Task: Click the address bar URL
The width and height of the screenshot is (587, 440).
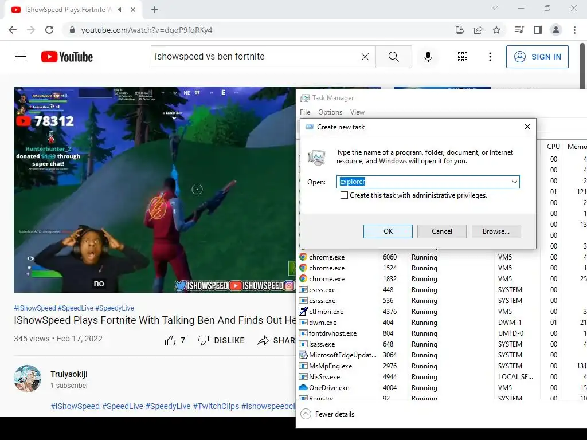Action: tap(147, 30)
